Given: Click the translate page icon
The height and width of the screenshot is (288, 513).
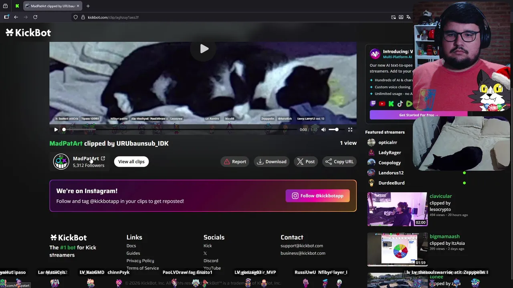Looking at the screenshot, I should click(x=408, y=17).
